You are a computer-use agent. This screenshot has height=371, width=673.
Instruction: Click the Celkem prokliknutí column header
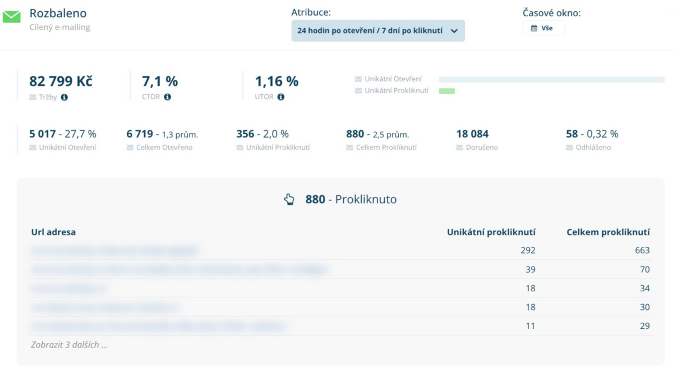(x=608, y=232)
